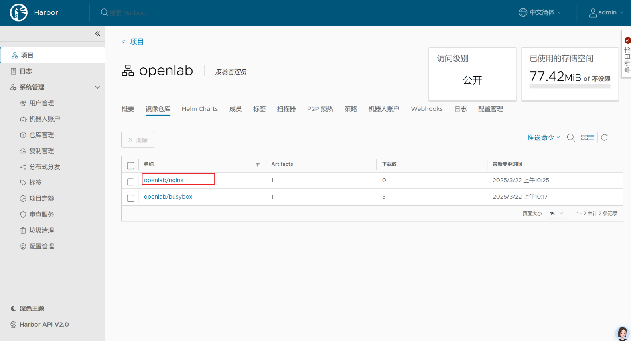Open 审查服务 in the sidebar
The width and height of the screenshot is (631, 341).
(x=41, y=215)
